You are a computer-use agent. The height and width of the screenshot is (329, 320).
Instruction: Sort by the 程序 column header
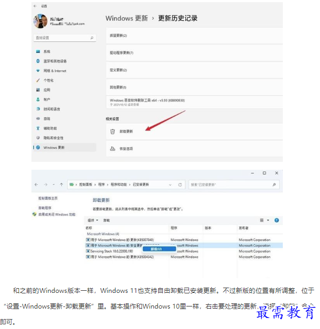pyautogui.click(x=186, y=228)
